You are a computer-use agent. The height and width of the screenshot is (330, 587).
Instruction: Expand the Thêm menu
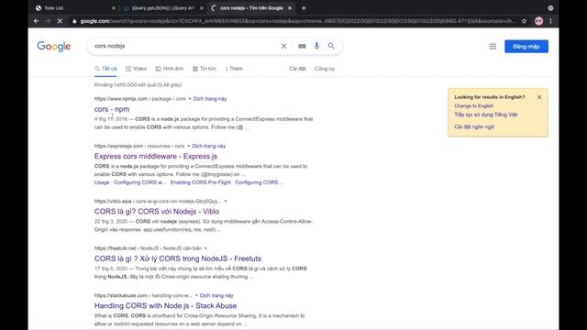(235, 69)
